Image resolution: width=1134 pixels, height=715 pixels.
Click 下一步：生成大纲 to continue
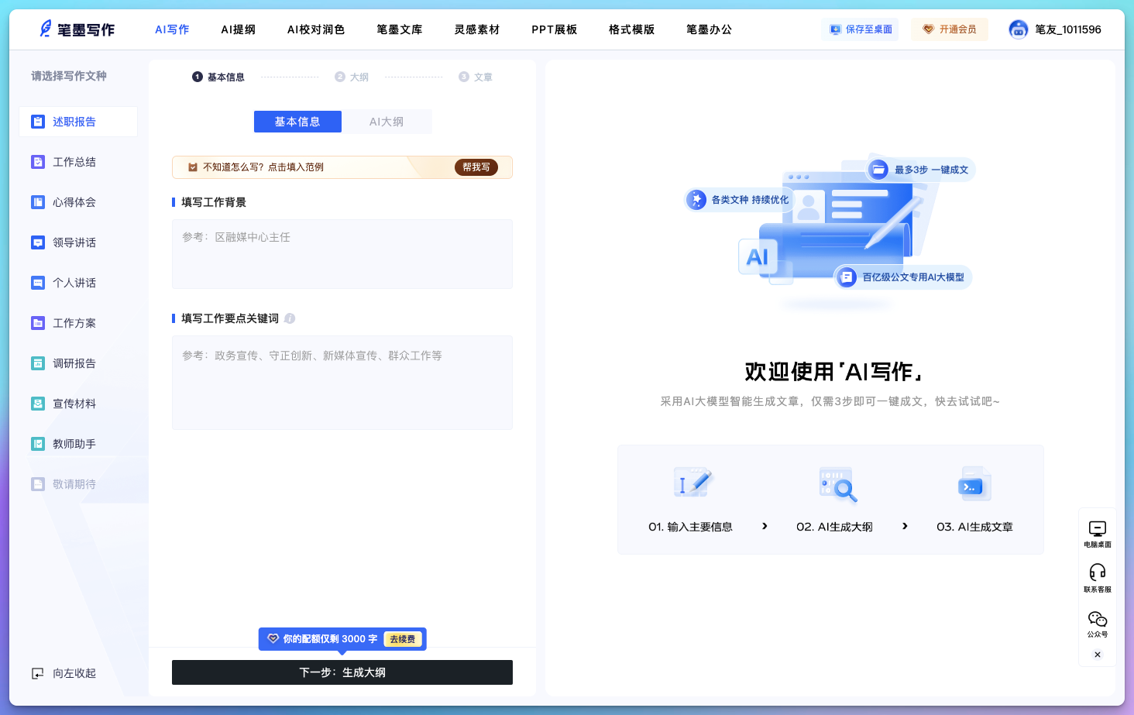point(342,672)
